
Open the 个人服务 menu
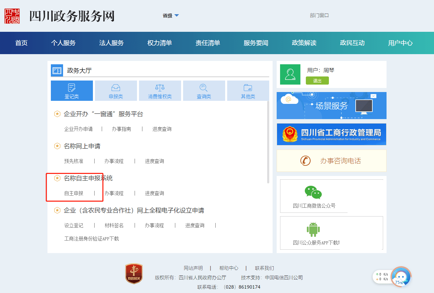point(63,43)
